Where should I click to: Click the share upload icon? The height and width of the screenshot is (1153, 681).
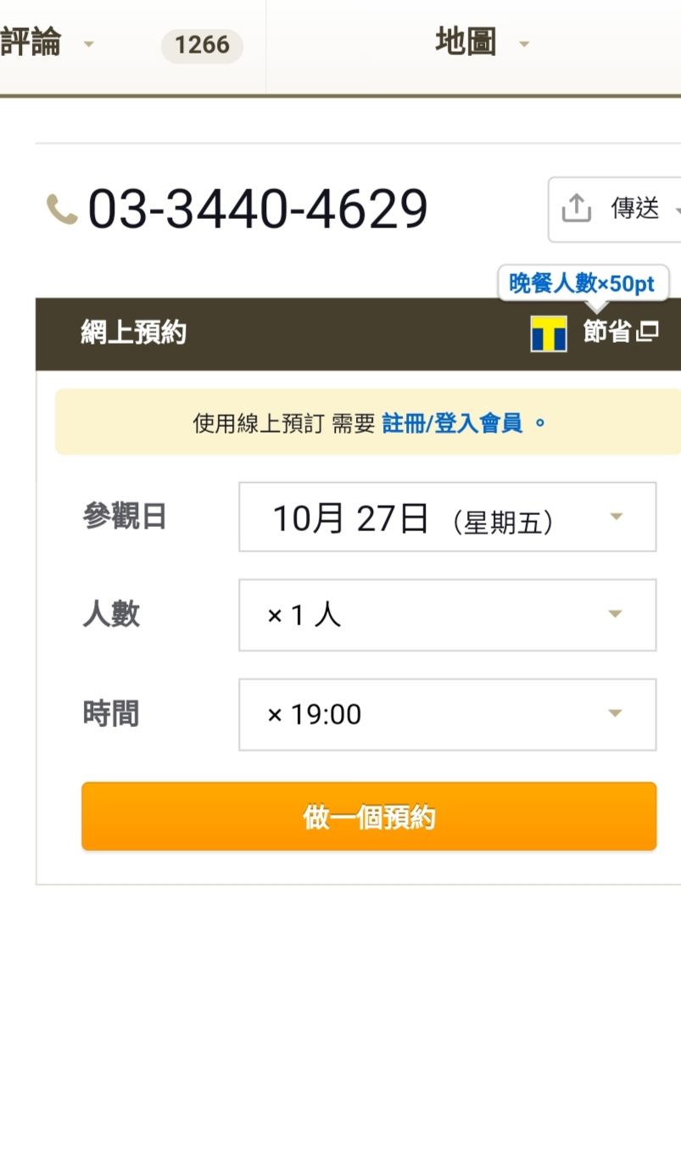(577, 208)
